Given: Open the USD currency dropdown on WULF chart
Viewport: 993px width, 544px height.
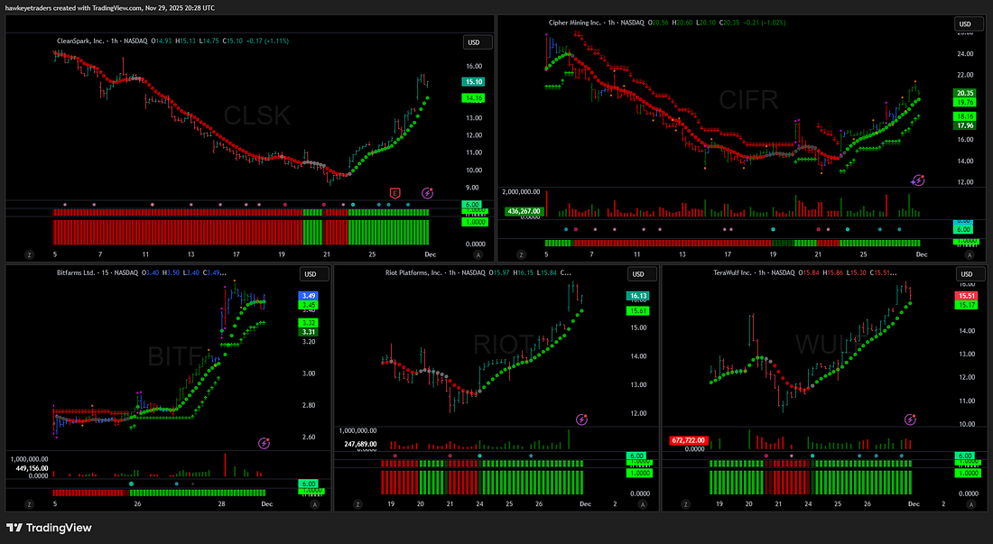Looking at the screenshot, I should point(970,274).
